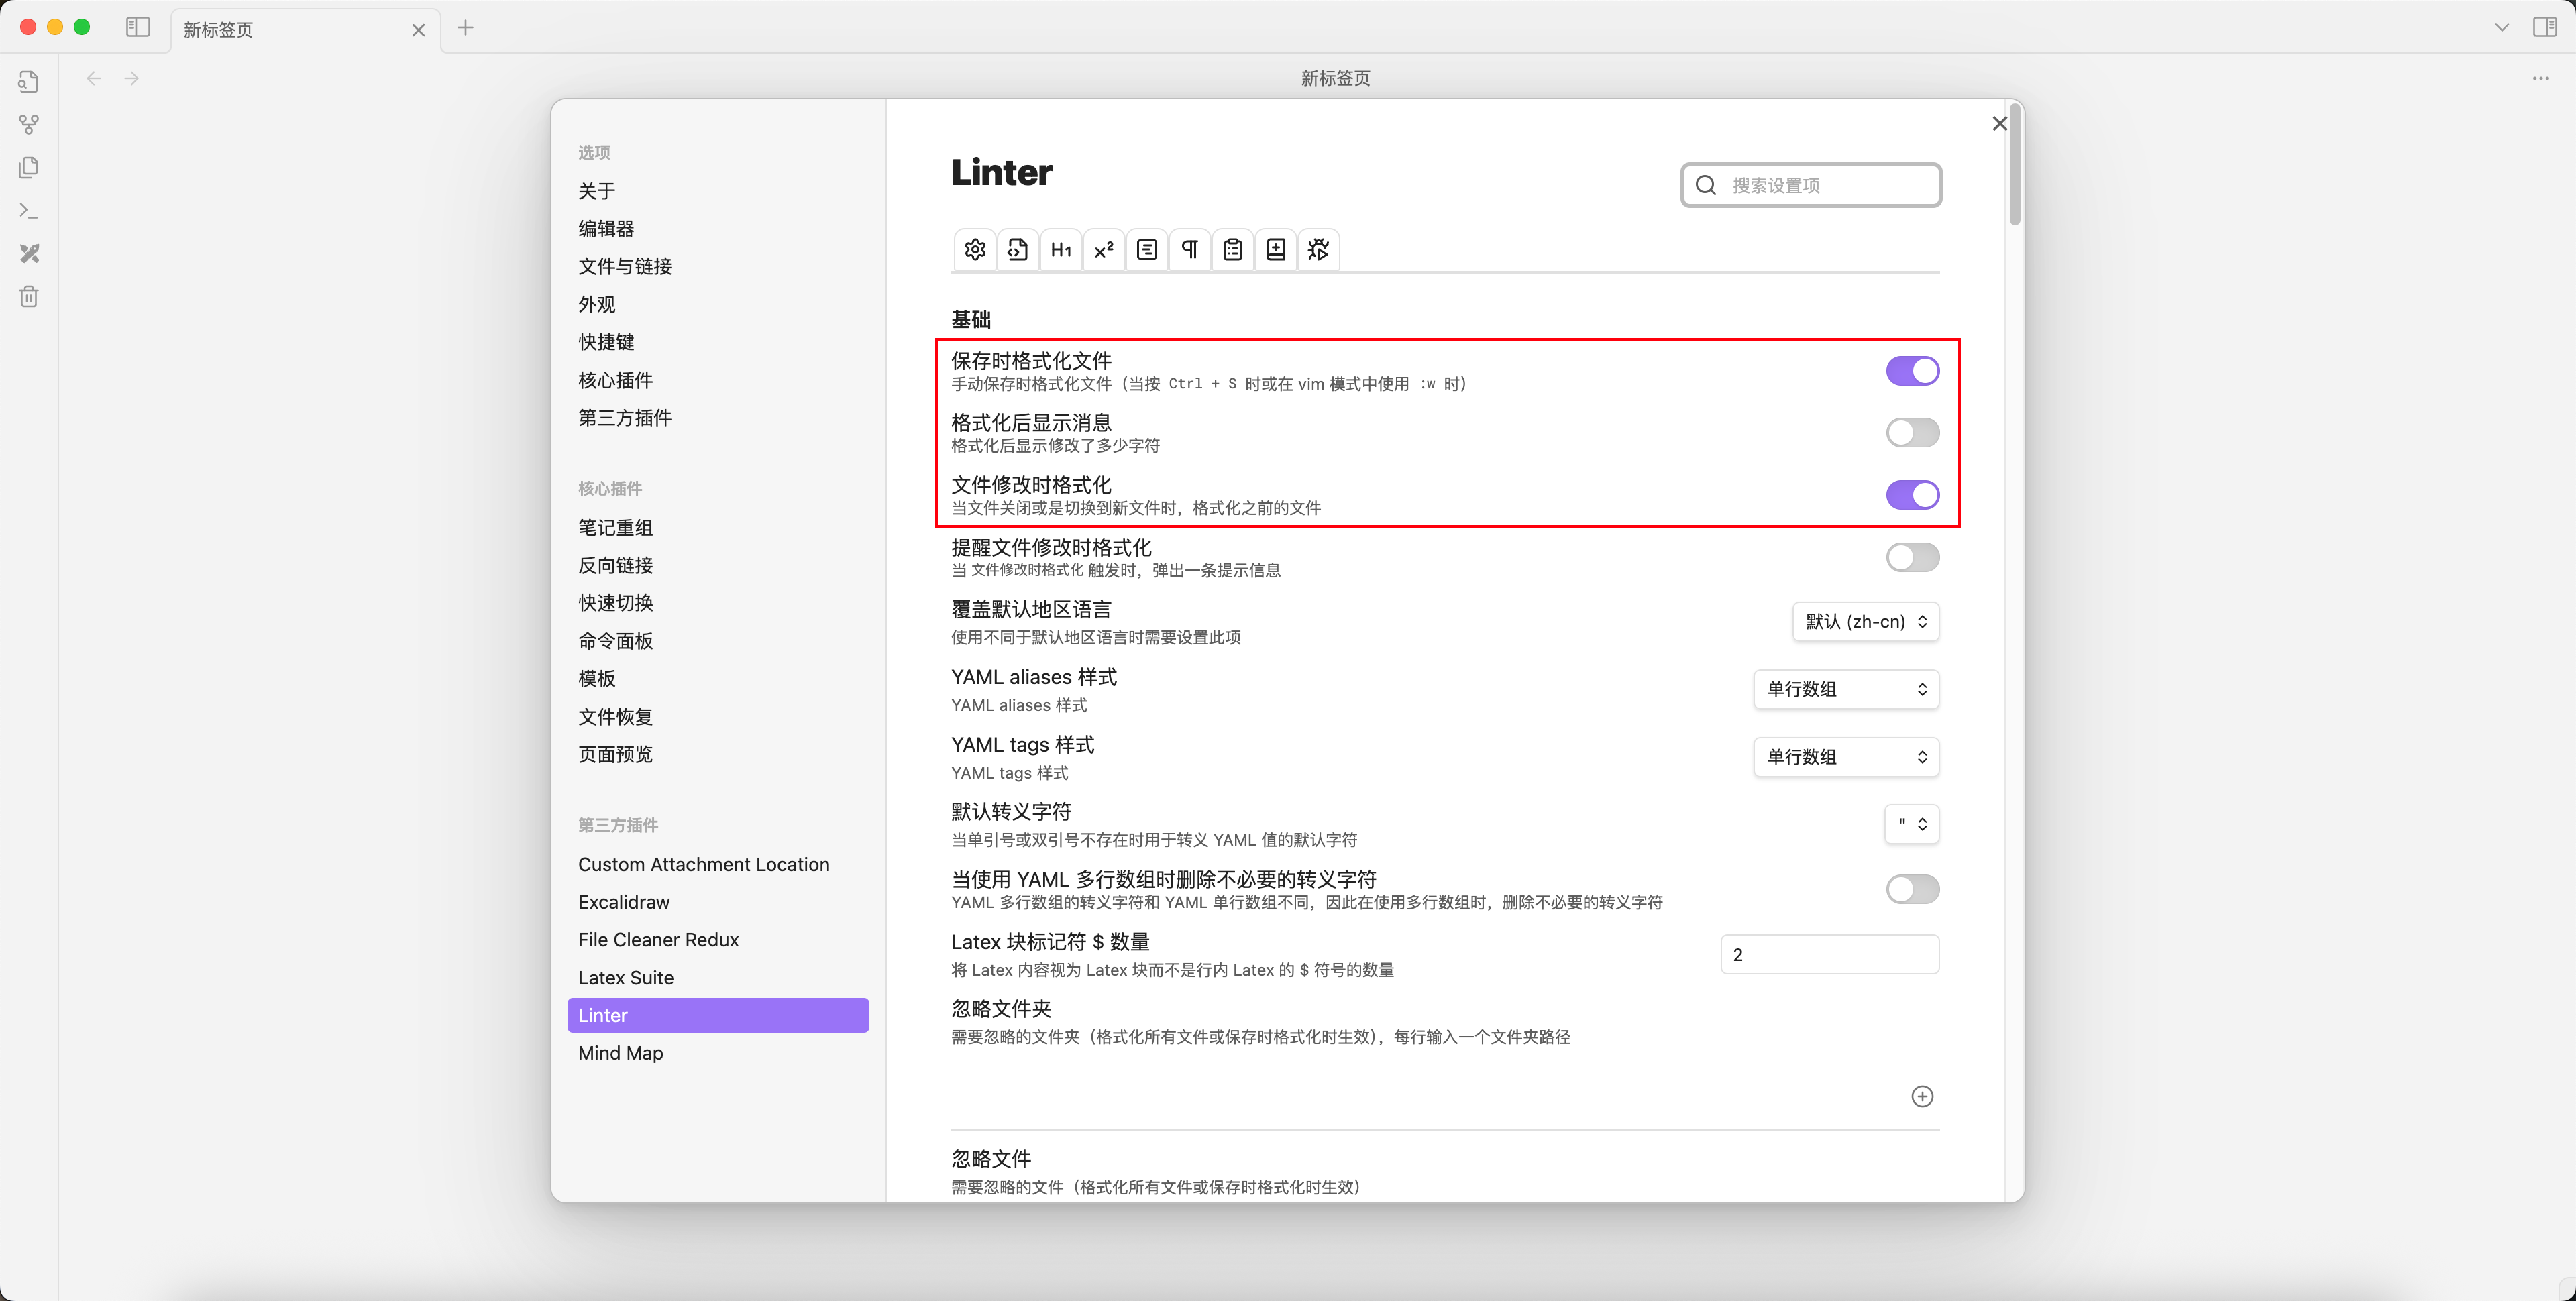Click the trash icon in left ribbon
The height and width of the screenshot is (1301, 2576).
point(29,297)
